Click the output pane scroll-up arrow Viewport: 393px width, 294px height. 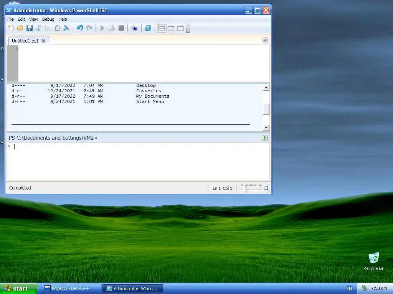pos(266,87)
